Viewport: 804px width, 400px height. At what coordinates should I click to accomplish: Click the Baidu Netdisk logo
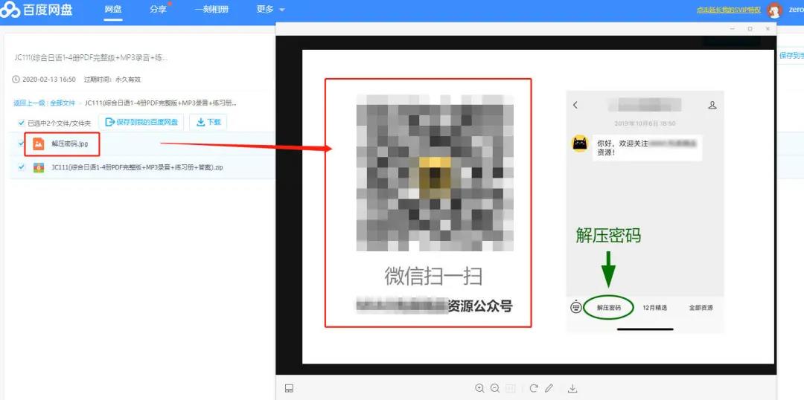pyautogui.click(x=36, y=10)
